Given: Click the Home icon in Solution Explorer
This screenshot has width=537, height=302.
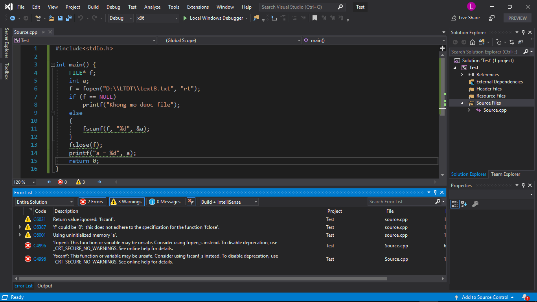Looking at the screenshot, I should click(473, 42).
